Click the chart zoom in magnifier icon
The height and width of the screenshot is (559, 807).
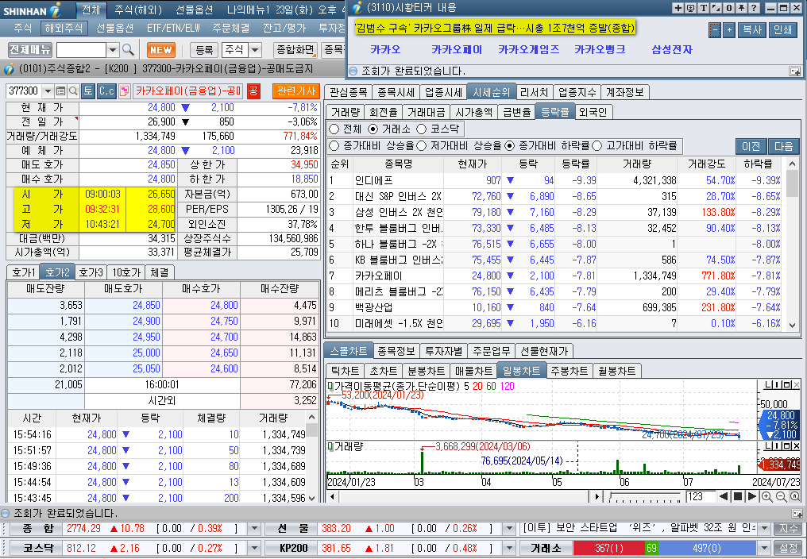[766, 497]
